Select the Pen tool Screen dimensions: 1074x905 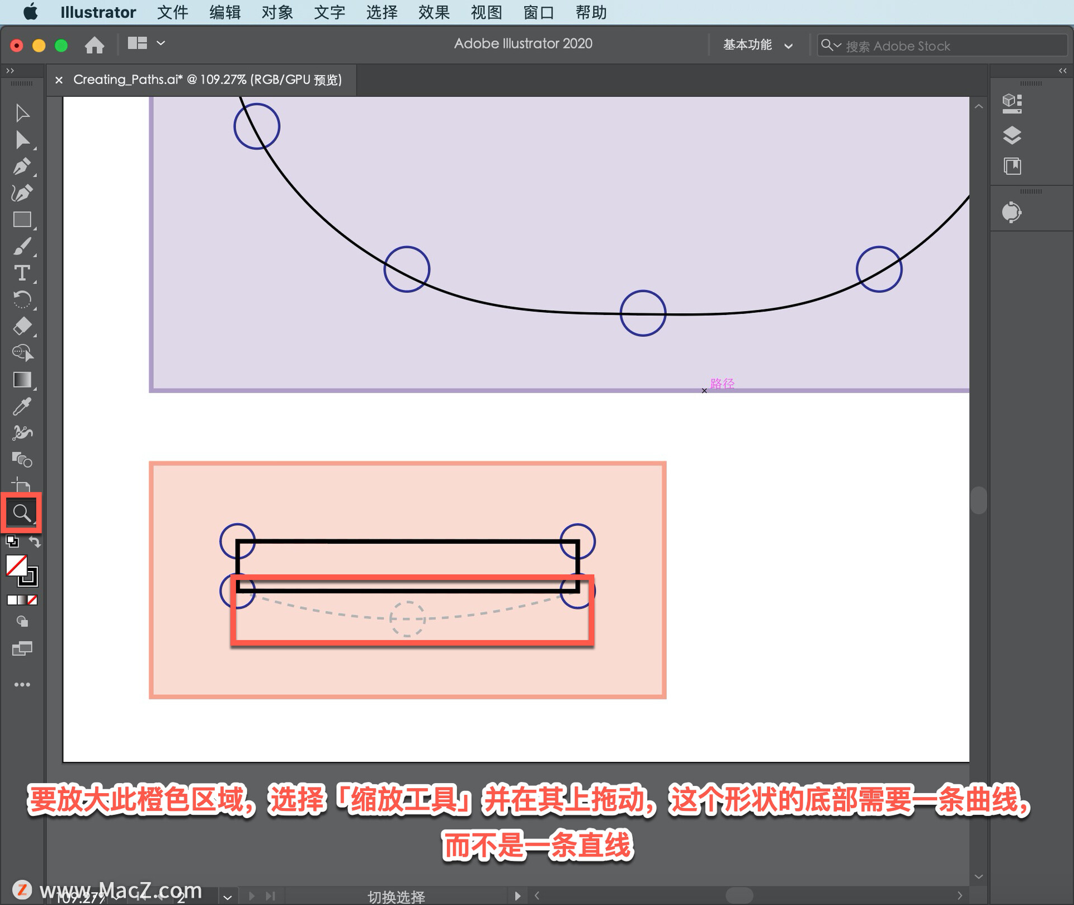(21, 167)
